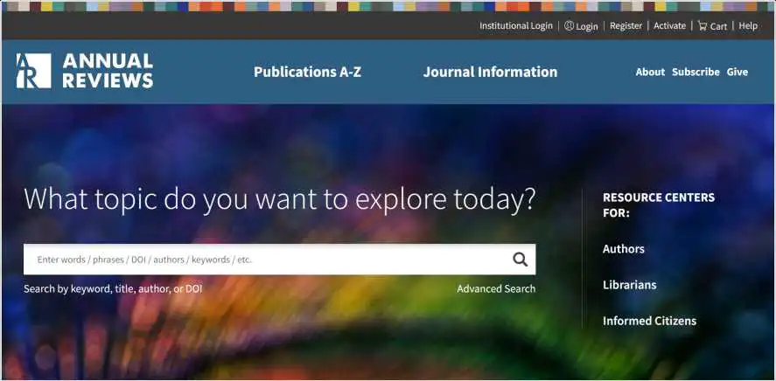
Task: Open Authors resource center
Action: [x=624, y=249]
